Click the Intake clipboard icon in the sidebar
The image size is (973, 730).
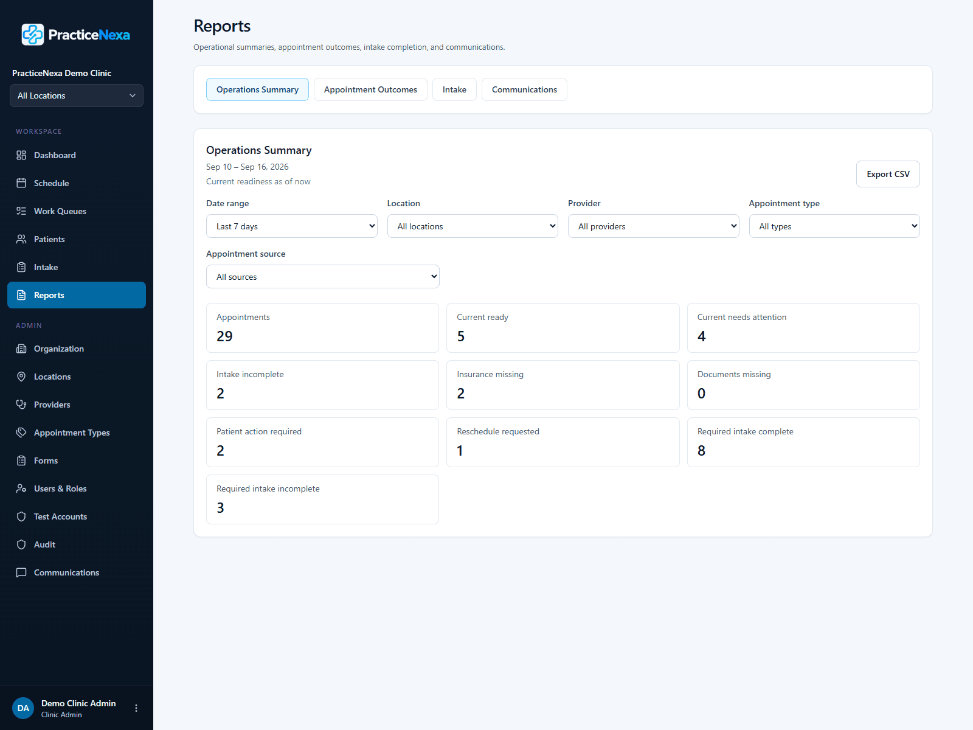21,267
